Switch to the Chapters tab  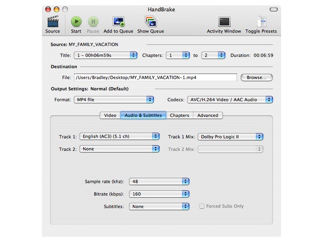coord(180,115)
